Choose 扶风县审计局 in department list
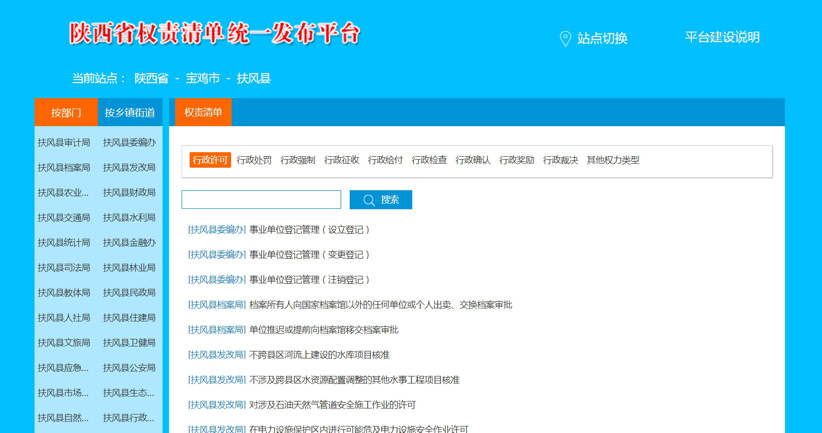This screenshot has width=822, height=433. coord(64,143)
